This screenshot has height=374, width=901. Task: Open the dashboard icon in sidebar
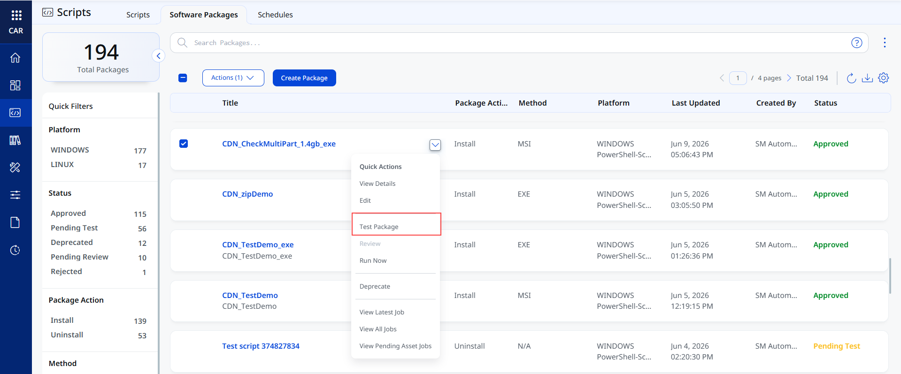15,85
